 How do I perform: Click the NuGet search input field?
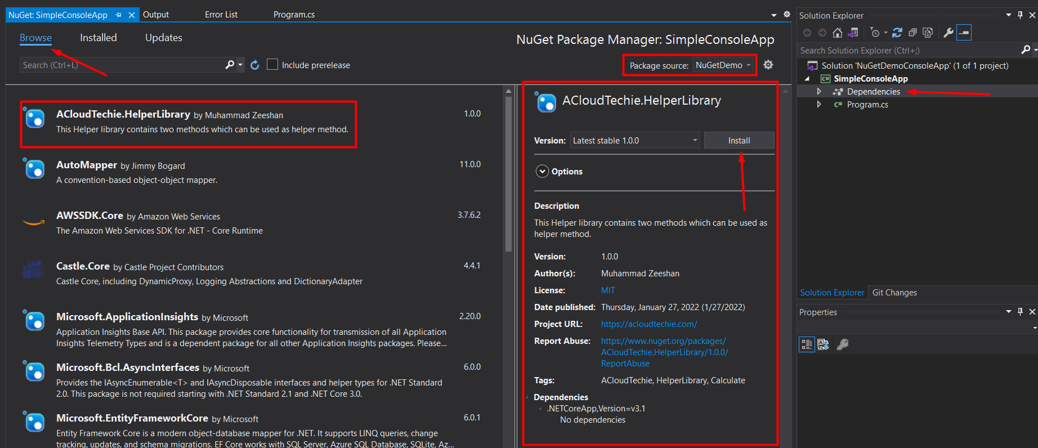point(123,65)
